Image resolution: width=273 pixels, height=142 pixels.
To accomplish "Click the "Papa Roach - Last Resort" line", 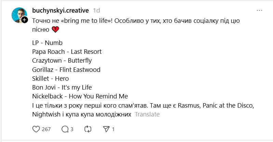I will [x=67, y=52].
